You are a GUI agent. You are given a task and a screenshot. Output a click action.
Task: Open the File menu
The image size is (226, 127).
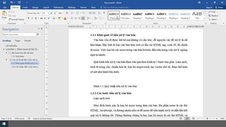pos(5,7)
